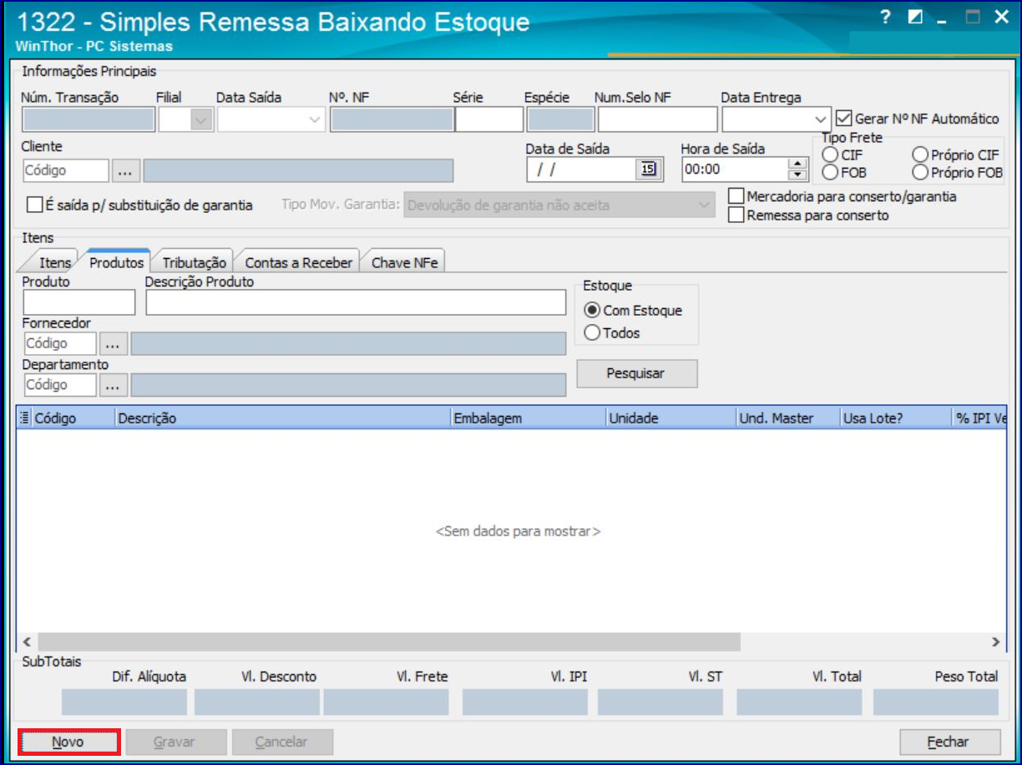The image size is (1022, 765).
Task: Click the calendar icon in Data de Saída
Action: [x=648, y=170]
